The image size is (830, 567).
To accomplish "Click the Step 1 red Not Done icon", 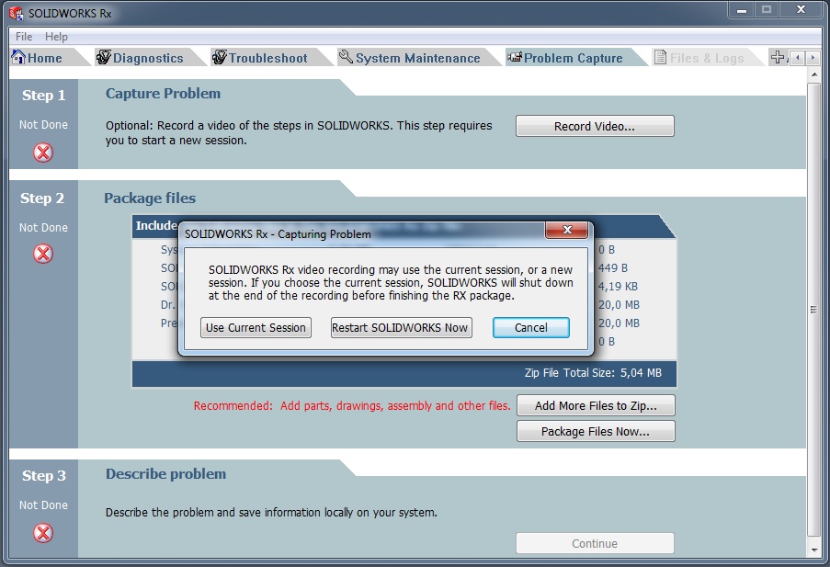I will (43, 153).
